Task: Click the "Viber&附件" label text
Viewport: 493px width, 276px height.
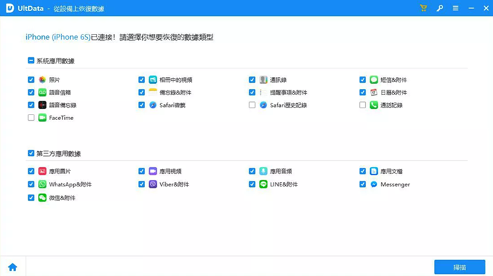Action: [174, 184]
